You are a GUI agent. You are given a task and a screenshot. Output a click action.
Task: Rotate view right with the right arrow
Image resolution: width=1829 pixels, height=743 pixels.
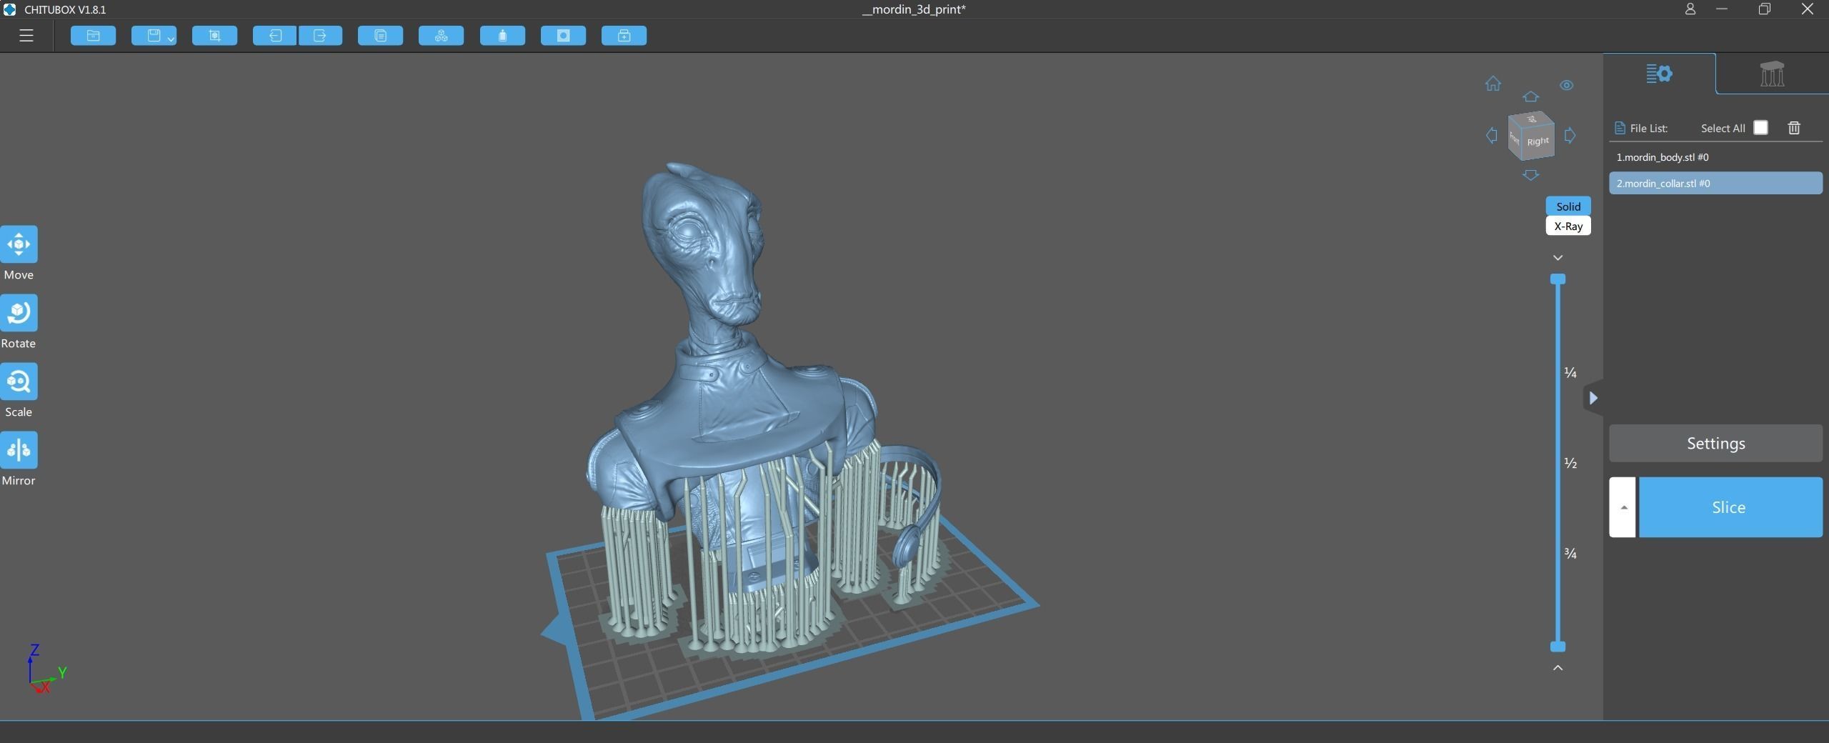[1570, 135]
